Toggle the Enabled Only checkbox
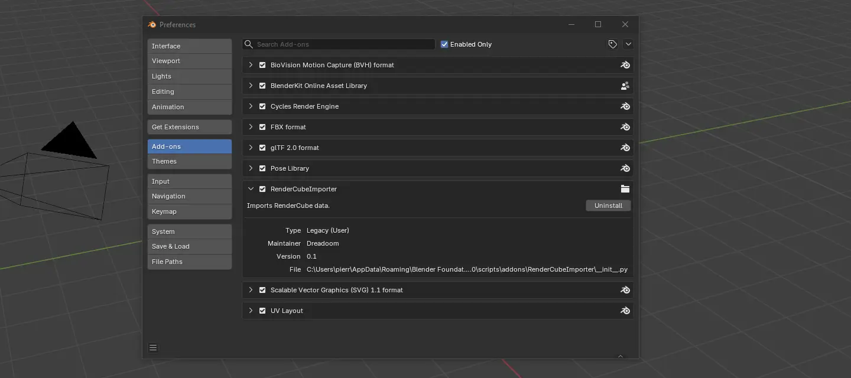Image resolution: width=851 pixels, height=378 pixels. [x=444, y=44]
